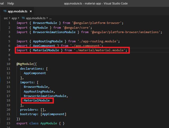Click line number 18 in the gutter

[x=8, y=100]
